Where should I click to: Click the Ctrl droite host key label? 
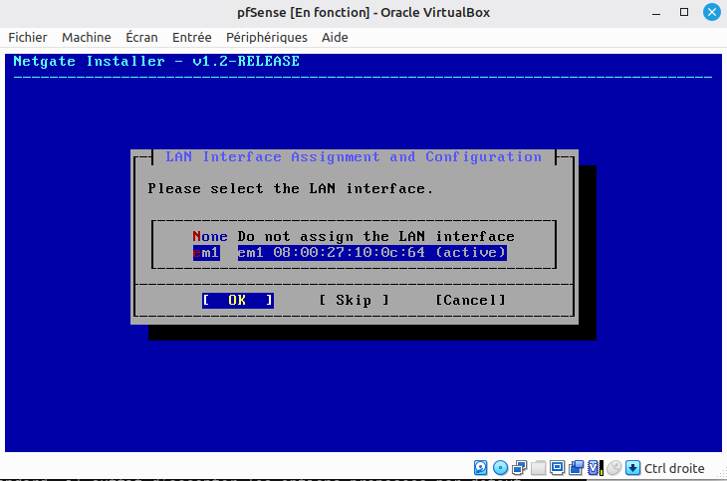[674, 468]
